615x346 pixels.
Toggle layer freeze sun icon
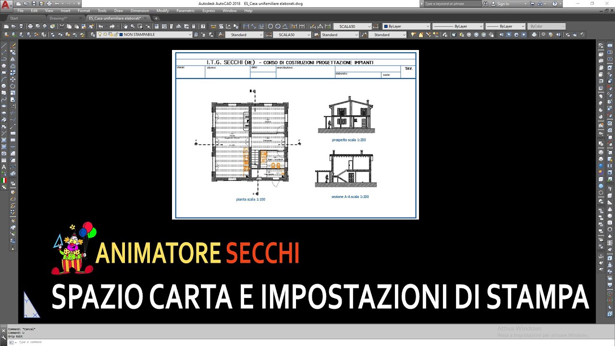coord(105,35)
